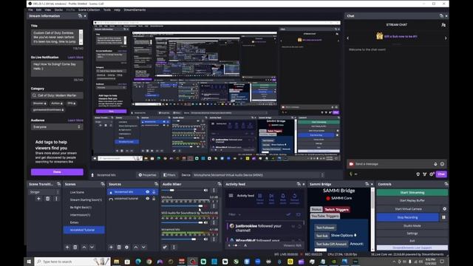The height and width of the screenshot is (266, 473).
Task: Open Audio Mixer advanced audio properties icon
Action: [x=165, y=247]
